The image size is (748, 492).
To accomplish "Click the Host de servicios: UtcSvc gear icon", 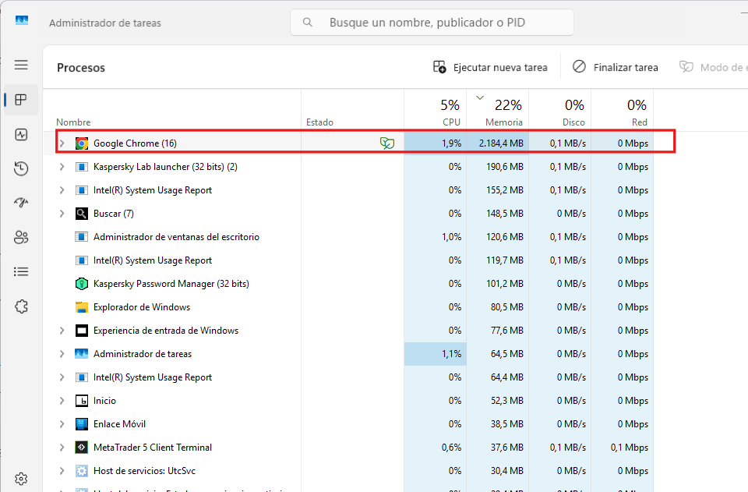I will (82, 470).
